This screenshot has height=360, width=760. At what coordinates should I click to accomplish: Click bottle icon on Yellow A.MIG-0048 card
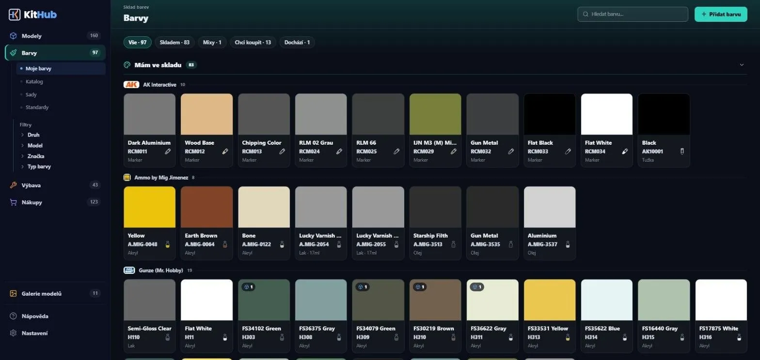168,244
